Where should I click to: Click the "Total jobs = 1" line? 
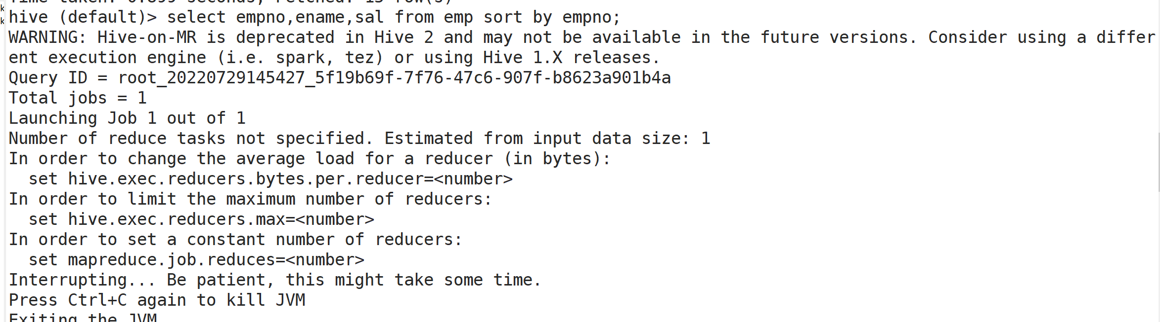78,98
